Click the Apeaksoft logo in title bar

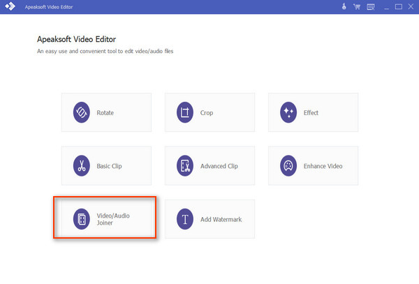(10, 6)
